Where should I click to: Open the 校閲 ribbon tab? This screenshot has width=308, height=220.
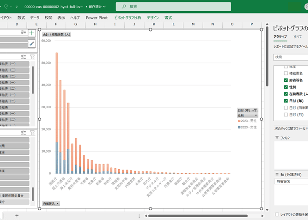[49, 18]
